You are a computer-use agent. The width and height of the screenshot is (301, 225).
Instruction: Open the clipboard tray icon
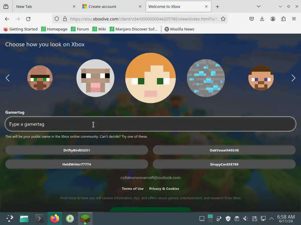[x=237, y=219]
